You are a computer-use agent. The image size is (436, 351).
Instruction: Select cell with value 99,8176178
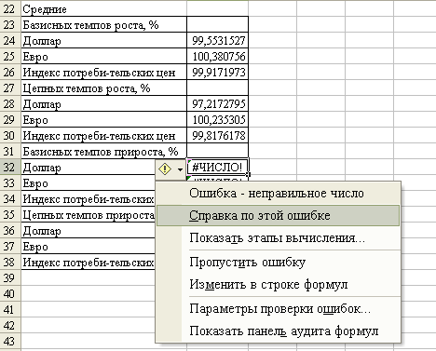click(x=217, y=136)
